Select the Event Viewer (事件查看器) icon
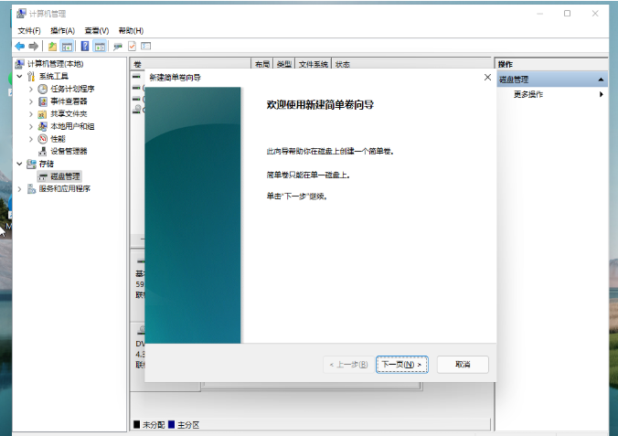This screenshot has width=618, height=436. click(43, 101)
